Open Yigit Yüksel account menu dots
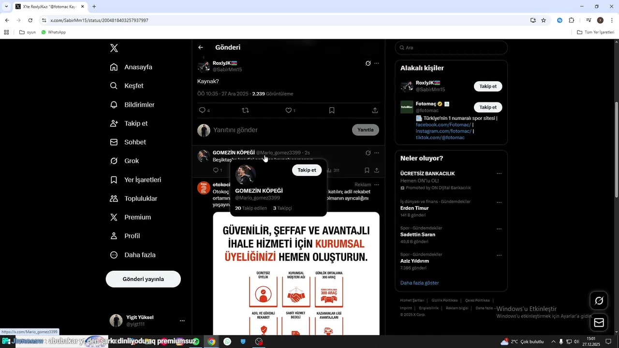The width and height of the screenshot is (619, 348). (182, 320)
